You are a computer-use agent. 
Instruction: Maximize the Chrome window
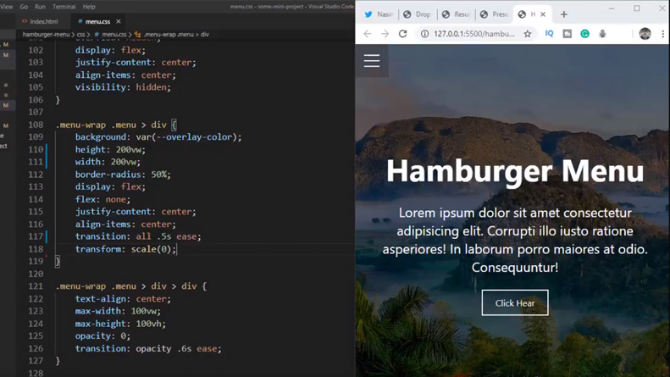(x=637, y=8)
